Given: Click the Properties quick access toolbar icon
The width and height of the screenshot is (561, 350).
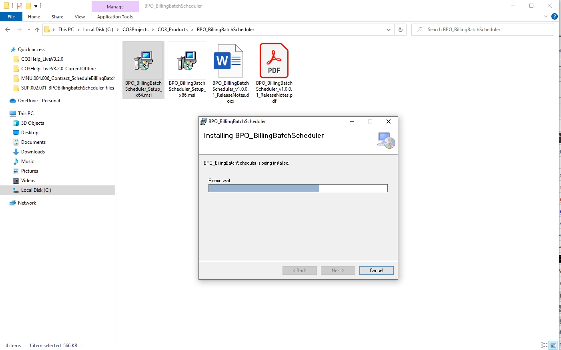Looking at the screenshot, I should click(x=20, y=6).
